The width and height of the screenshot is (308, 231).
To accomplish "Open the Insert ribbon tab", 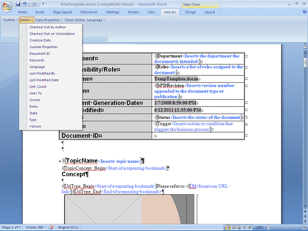I will click(x=39, y=12).
